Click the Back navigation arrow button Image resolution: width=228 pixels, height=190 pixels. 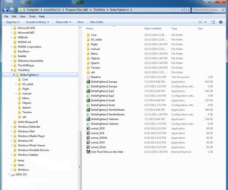(5, 10)
